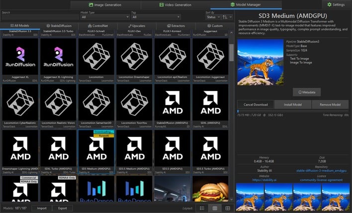
Task: Open the stable-diffusion-3-medium_amdgpu repository link
Action: (321, 171)
